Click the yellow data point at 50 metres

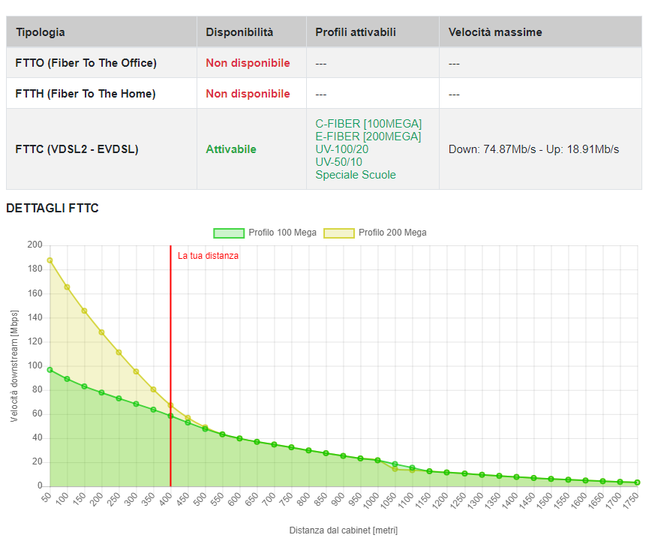click(50, 260)
